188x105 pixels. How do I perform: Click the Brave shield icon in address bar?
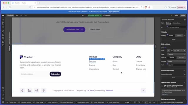click(146, 7)
